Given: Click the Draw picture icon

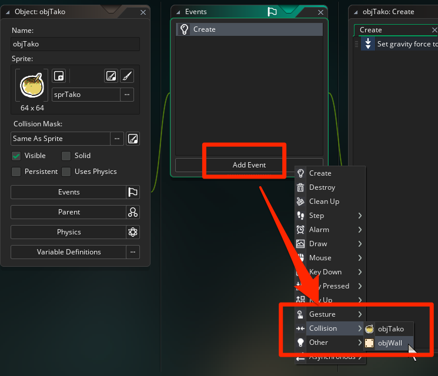Looking at the screenshot, I should (300, 244).
